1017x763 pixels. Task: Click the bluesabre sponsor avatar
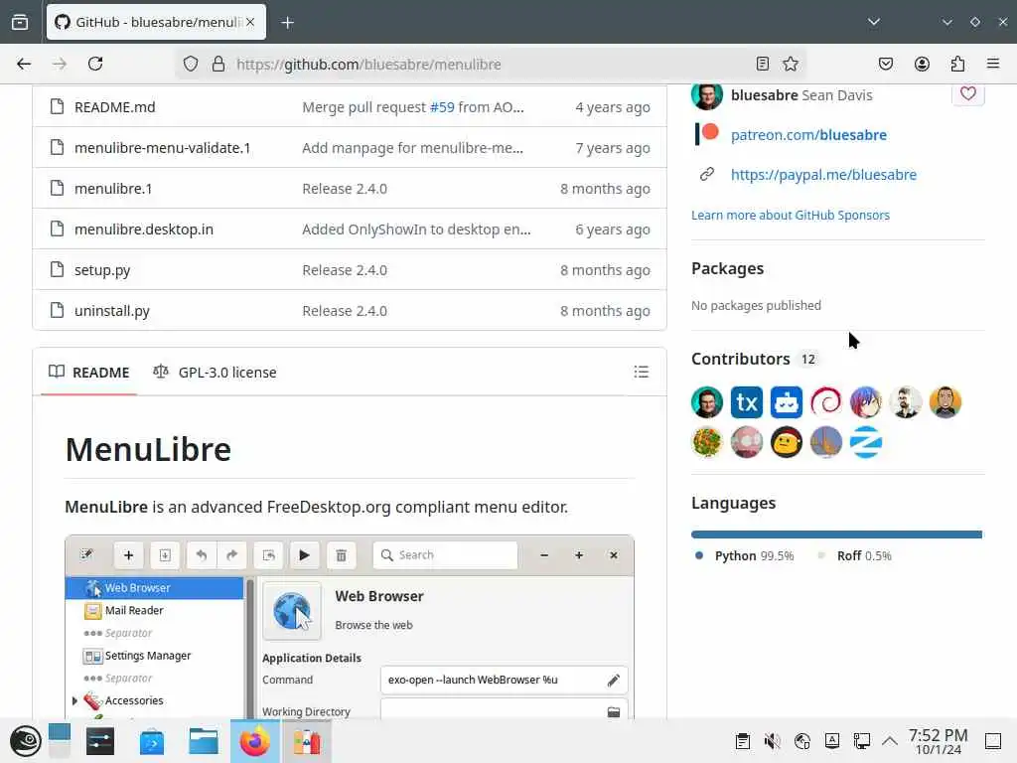pyautogui.click(x=707, y=94)
